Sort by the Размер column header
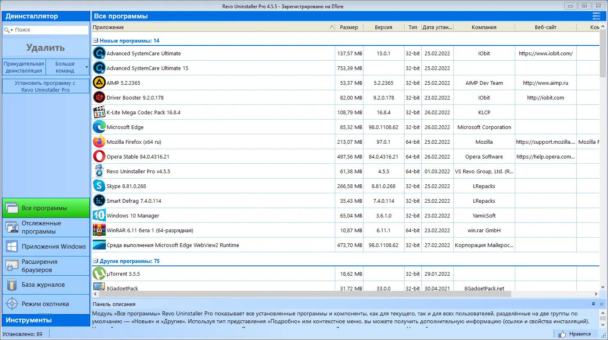 pos(349,27)
